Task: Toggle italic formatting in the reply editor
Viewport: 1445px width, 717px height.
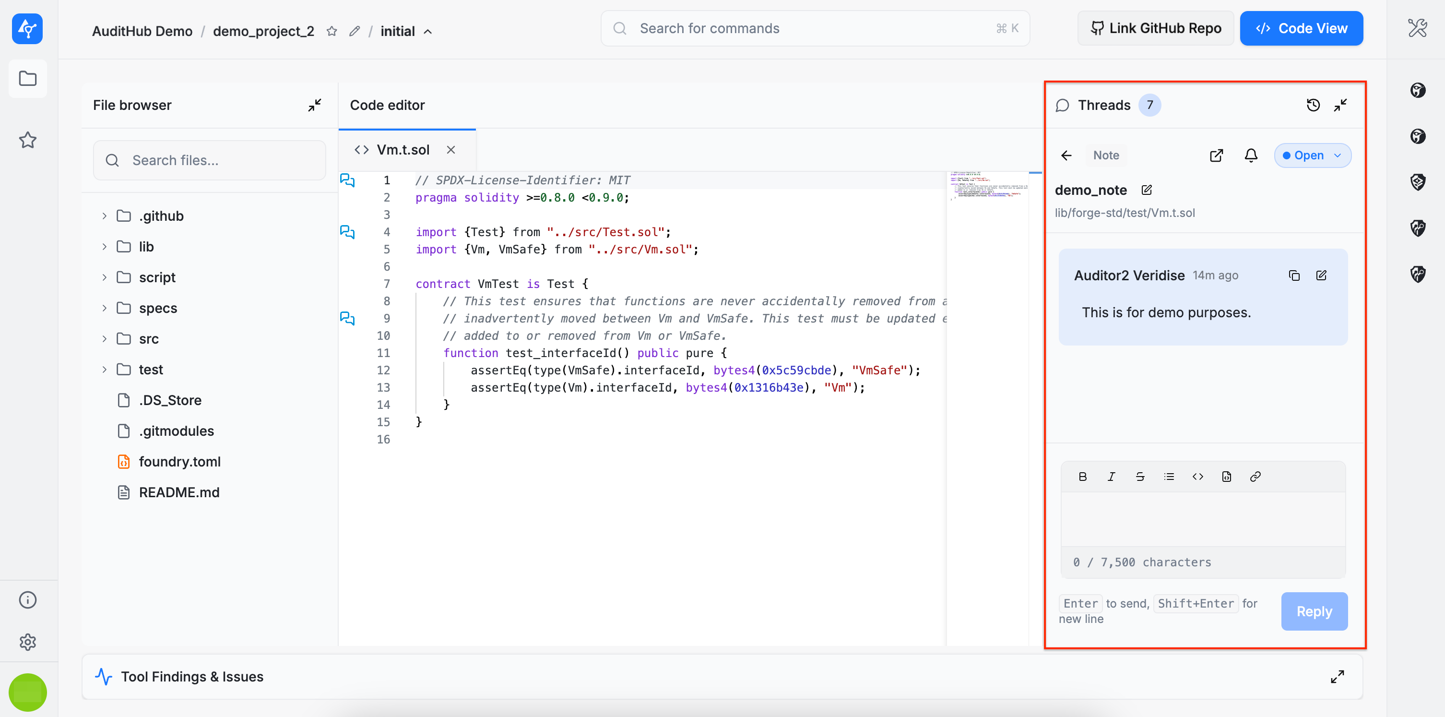Action: [x=1111, y=476]
